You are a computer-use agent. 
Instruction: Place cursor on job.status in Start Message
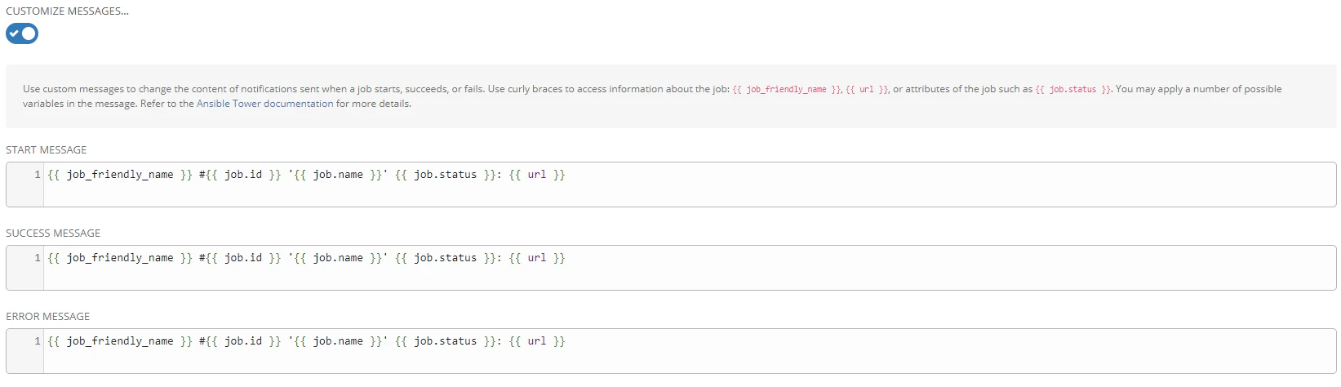point(445,175)
